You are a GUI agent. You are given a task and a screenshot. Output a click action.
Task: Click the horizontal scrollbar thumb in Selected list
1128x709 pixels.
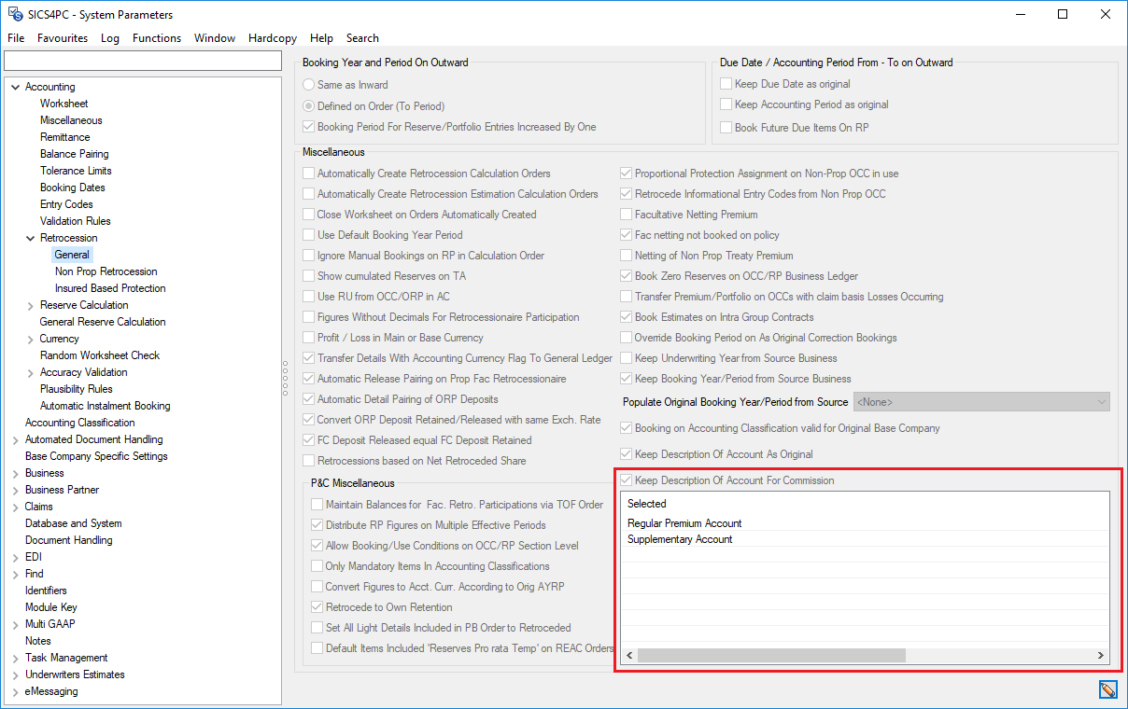pos(771,656)
